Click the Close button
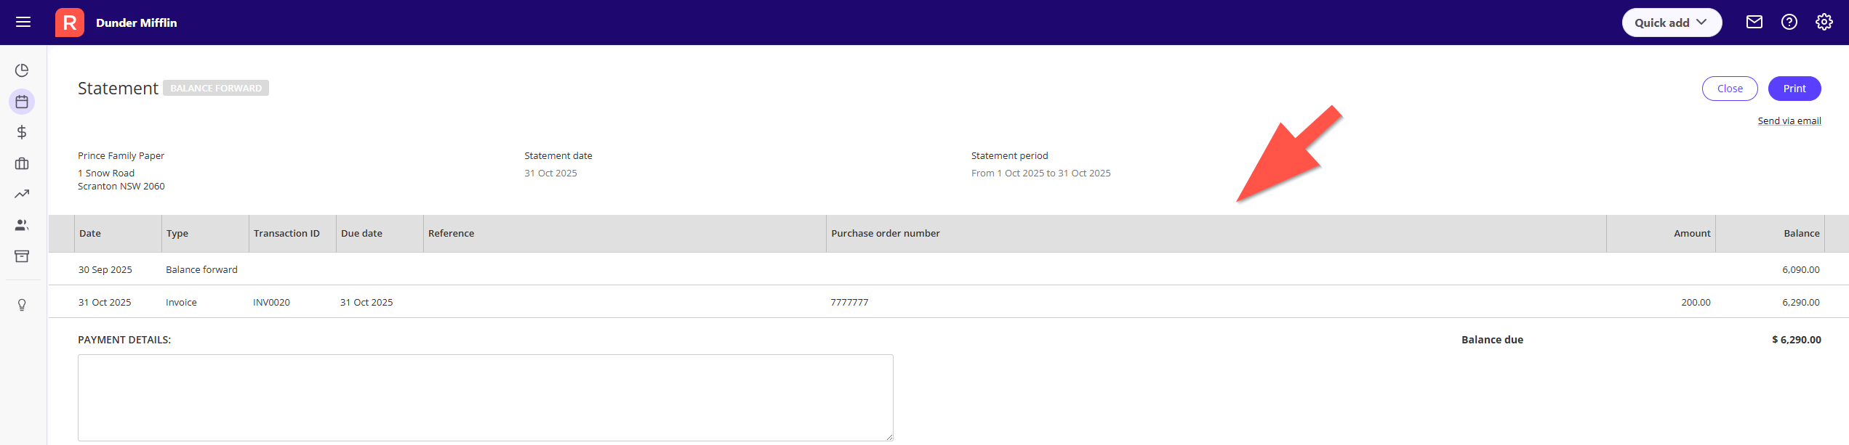Image resolution: width=1849 pixels, height=445 pixels. click(1730, 89)
